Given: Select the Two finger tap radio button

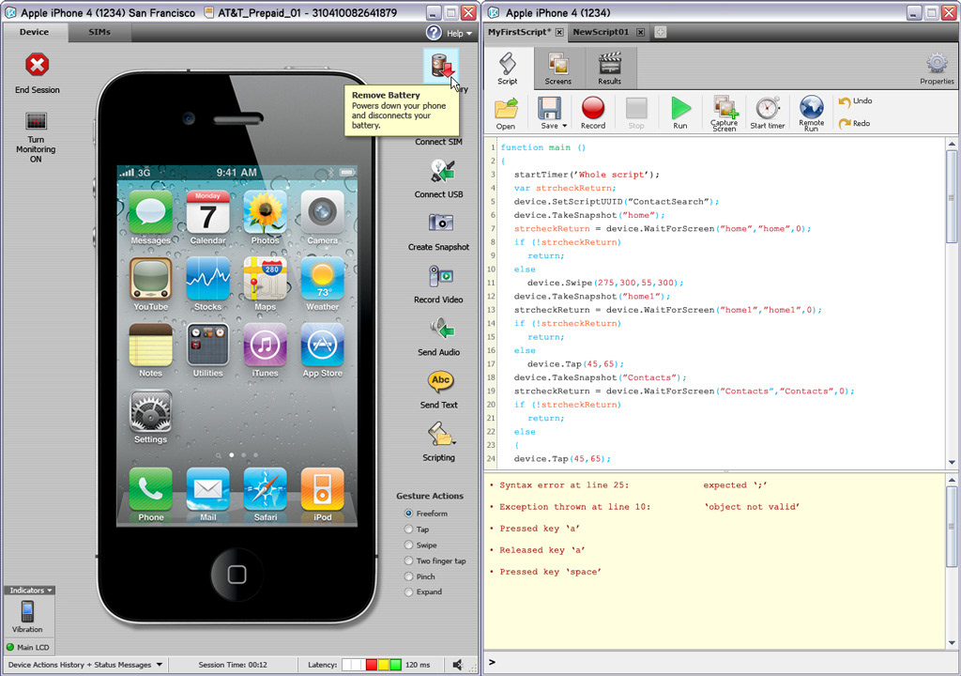Looking at the screenshot, I should pos(409,561).
